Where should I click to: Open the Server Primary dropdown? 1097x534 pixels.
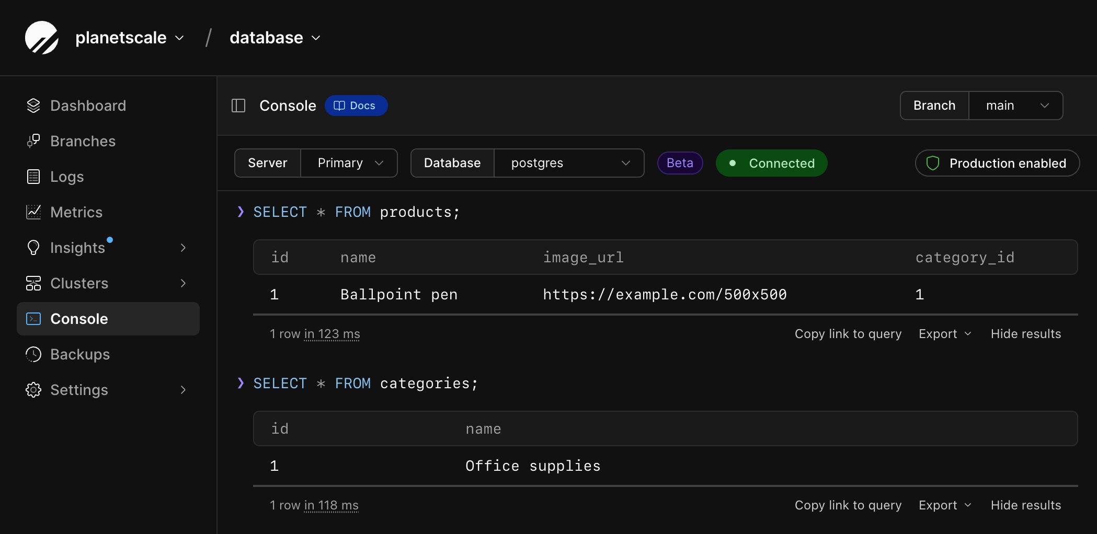[349, 163]
